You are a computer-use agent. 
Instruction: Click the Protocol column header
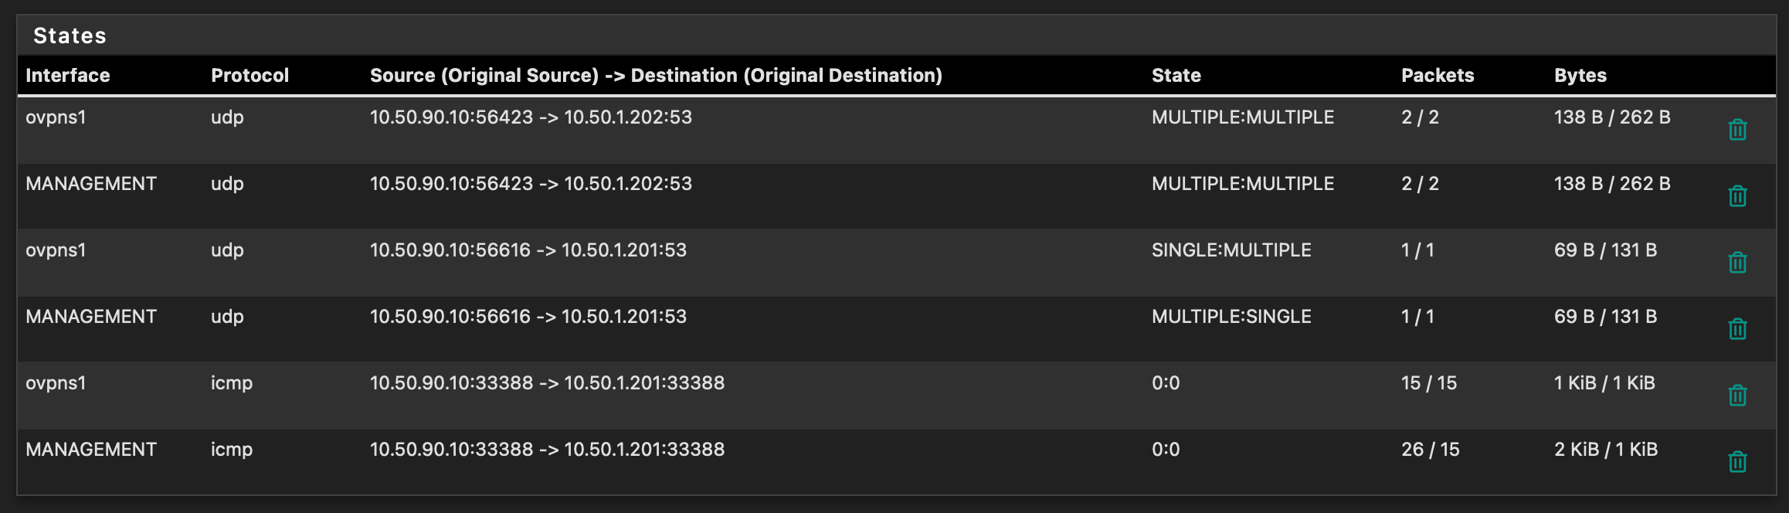click(250, 76)
